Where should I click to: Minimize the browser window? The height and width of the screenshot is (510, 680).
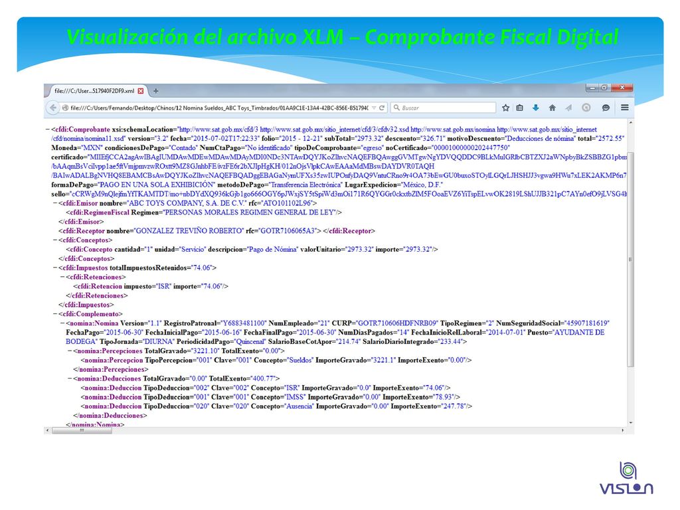click(592, 88)
